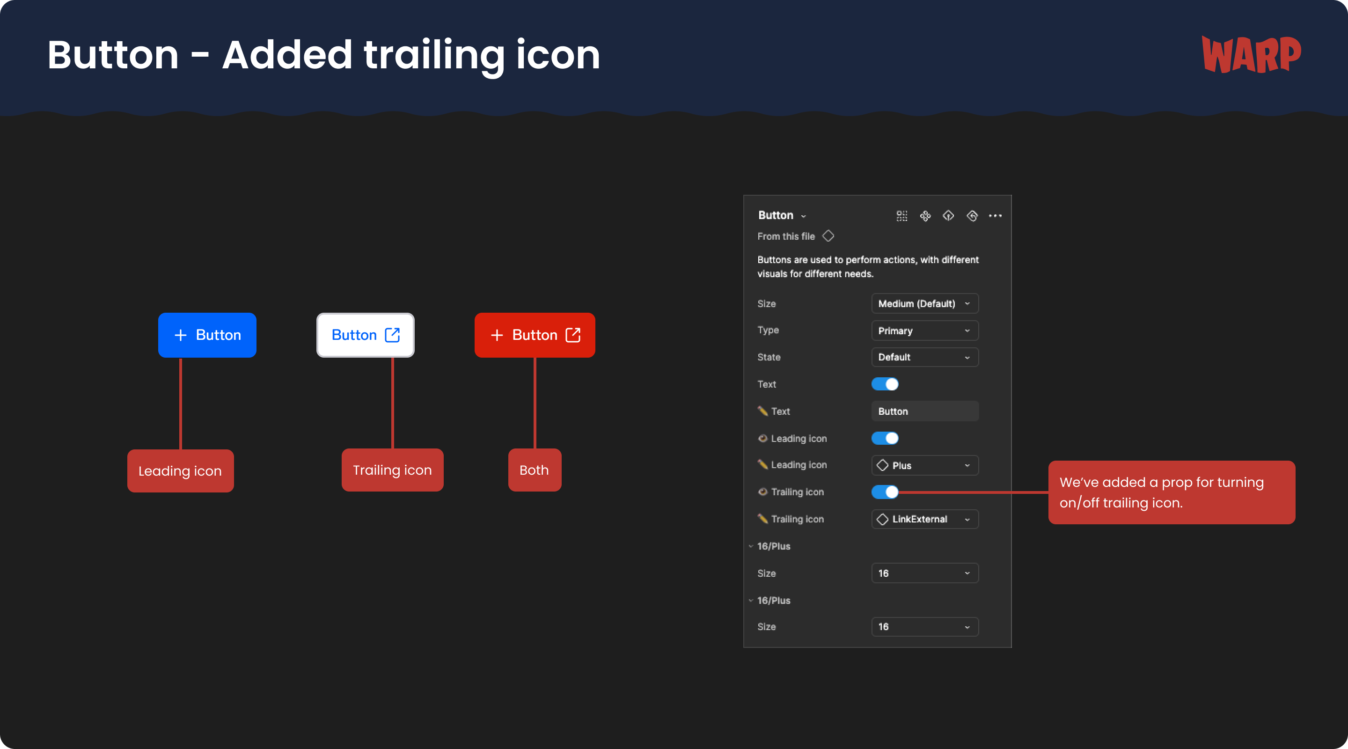The width and height of the screenshot is (1348, 749).
Task: Open the Type Primary dropdown
Action: tap(925, 331)
